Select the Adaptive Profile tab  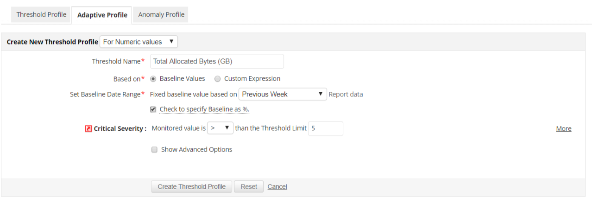click(102, 15)
